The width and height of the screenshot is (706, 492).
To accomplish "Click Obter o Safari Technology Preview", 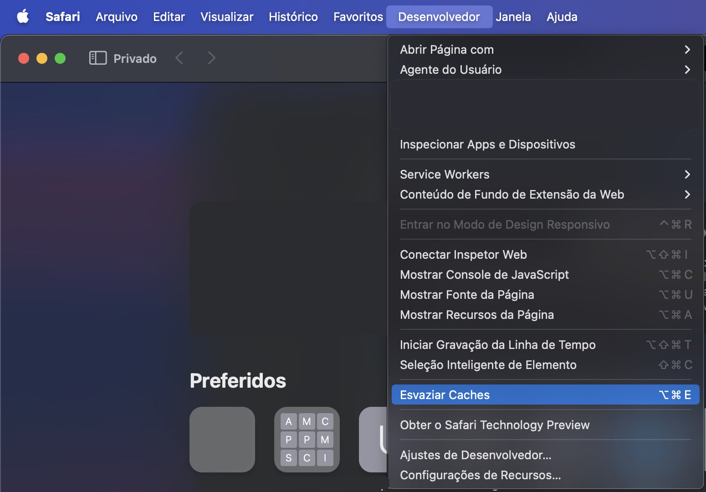I will (x=495, y=425).
